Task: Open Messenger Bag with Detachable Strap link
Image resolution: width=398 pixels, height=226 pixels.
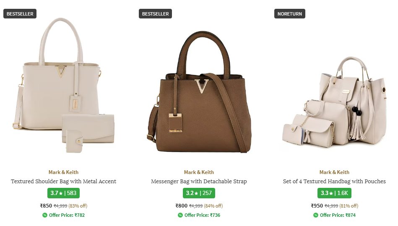Action: (199, 182)
